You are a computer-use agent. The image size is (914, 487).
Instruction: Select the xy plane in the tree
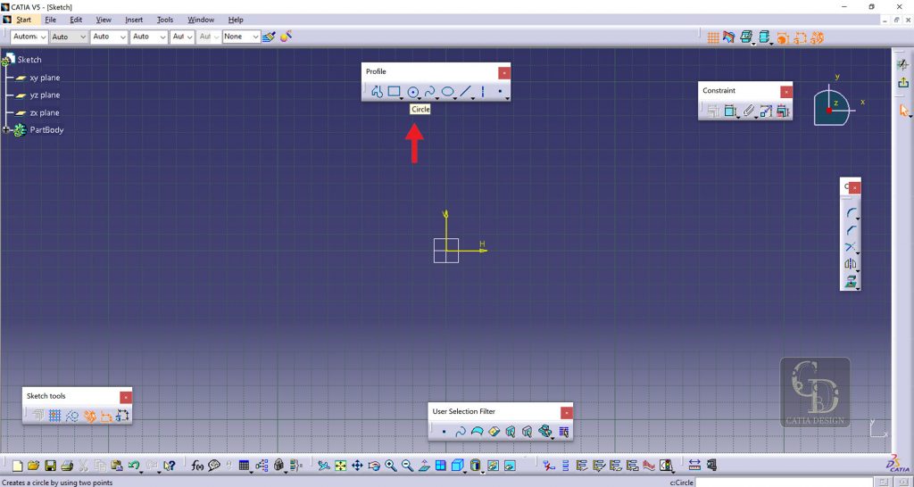coord(45,78)
